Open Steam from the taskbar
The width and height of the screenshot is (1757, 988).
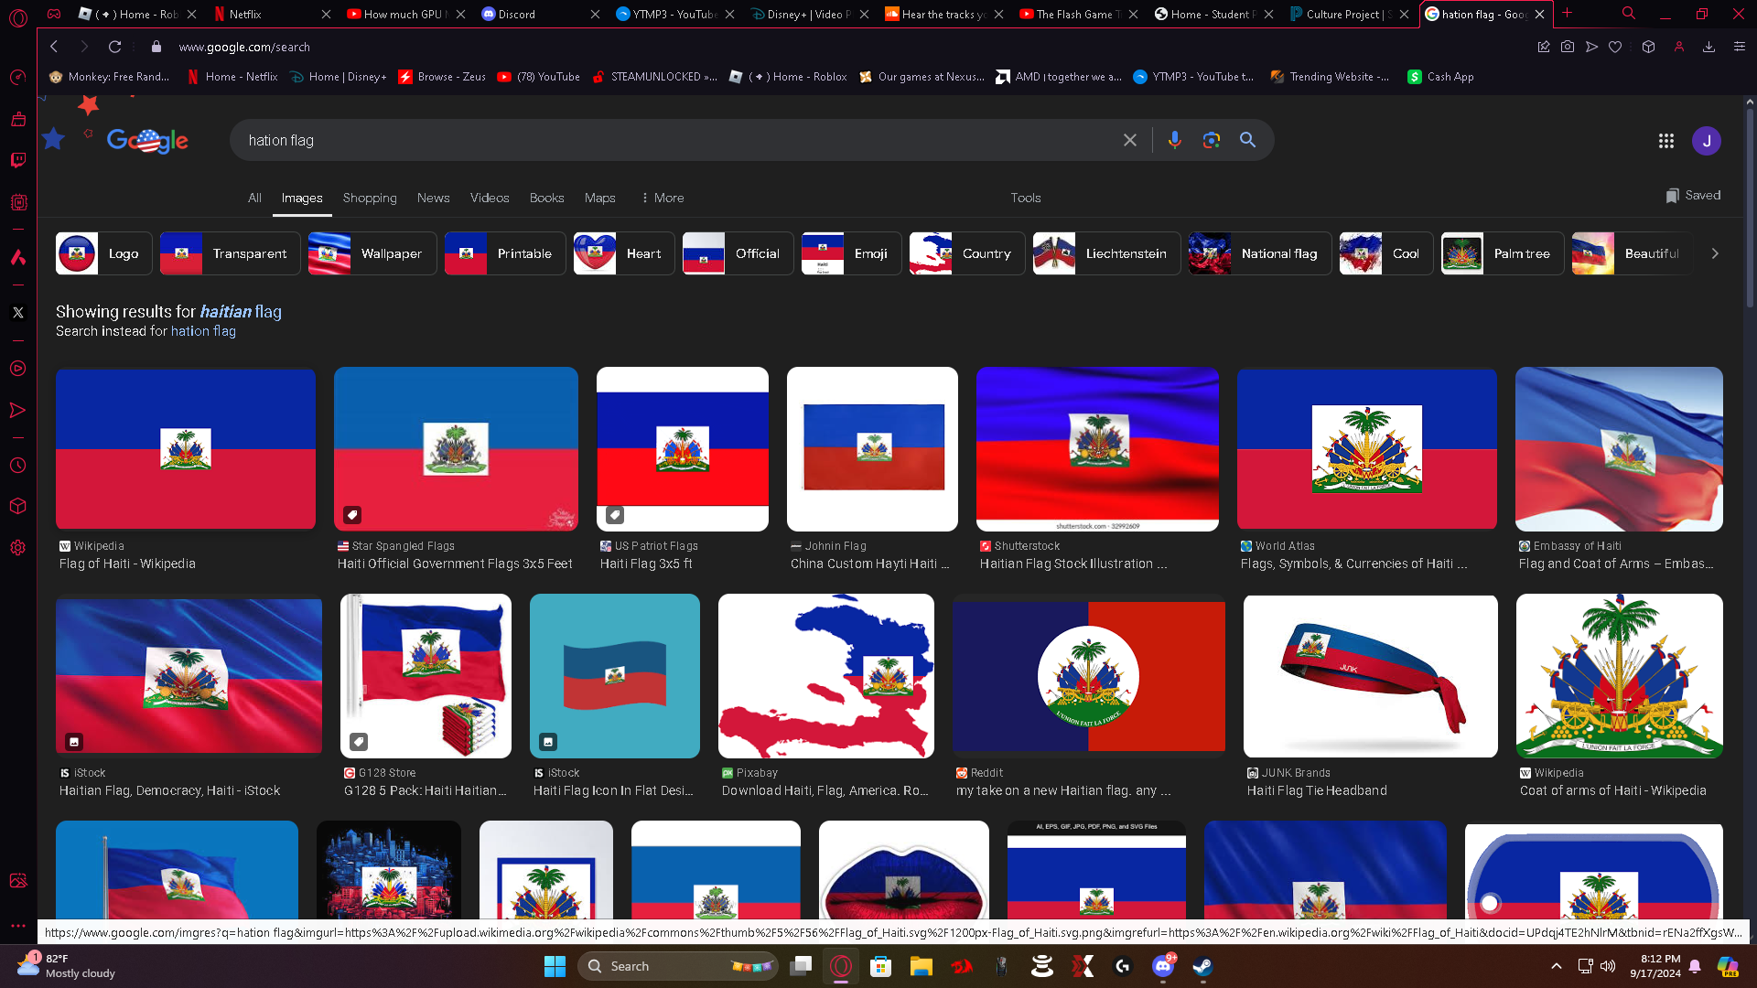click(x=1202, y=966)
